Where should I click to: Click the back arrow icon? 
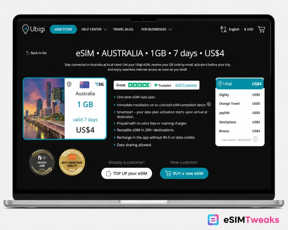[28, 53]
